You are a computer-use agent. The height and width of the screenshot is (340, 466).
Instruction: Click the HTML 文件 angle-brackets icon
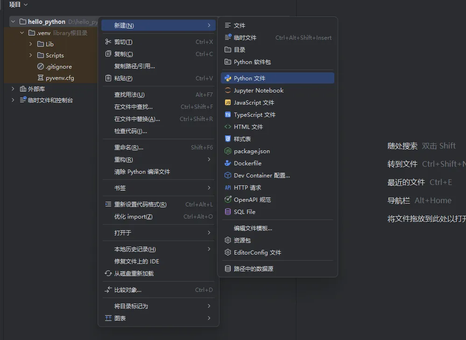point(228,127)
